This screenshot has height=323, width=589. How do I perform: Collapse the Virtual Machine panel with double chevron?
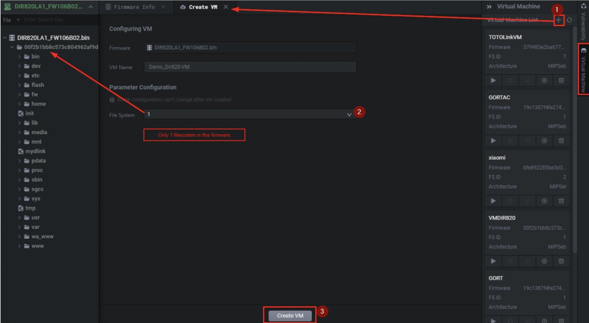tap(489, 7)
